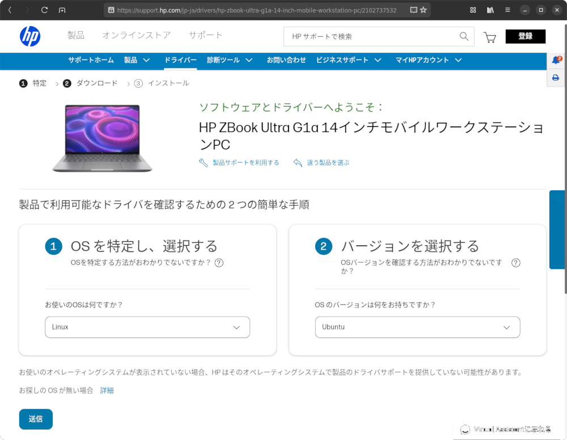Click the 送信 submit button
Viewport: 567px width, 440px height.
click(36, 419)
